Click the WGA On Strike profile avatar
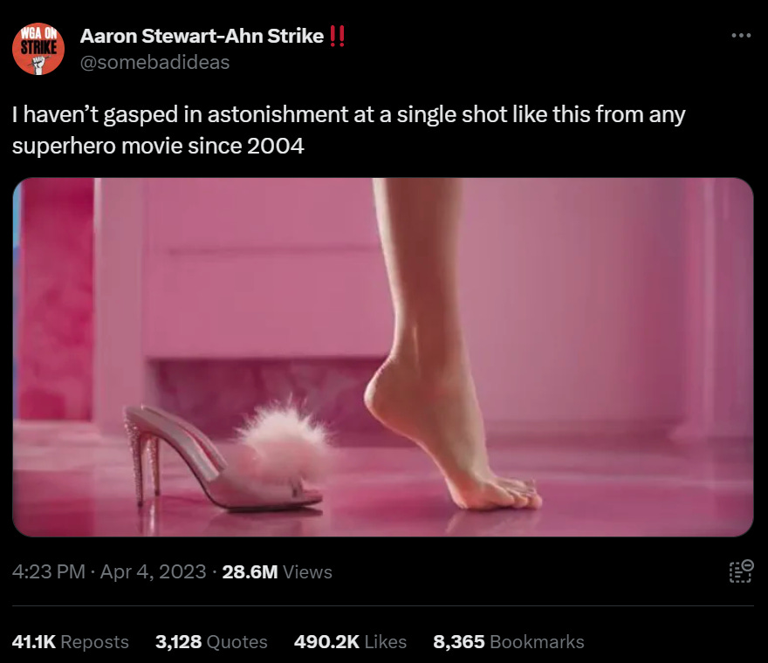The width and height of the screenshot is (768, 663). [x=38, y=49]
